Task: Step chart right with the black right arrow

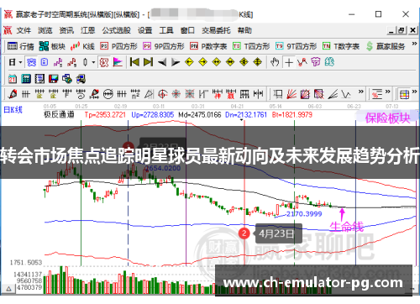Action: click(176, 62)
